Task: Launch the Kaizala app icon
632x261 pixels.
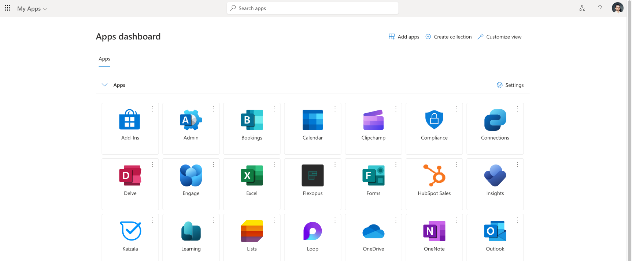Action: pyautogui.click(x=130, y=231)
